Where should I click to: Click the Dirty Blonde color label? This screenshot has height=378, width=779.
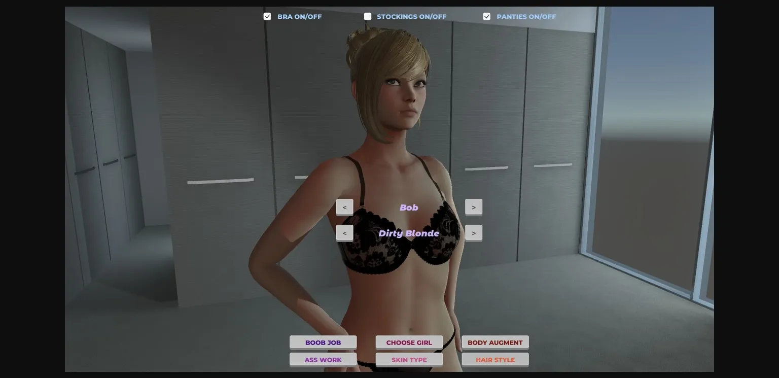click(409, 233)
